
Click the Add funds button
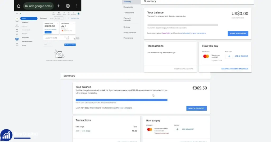coord(48,32)
